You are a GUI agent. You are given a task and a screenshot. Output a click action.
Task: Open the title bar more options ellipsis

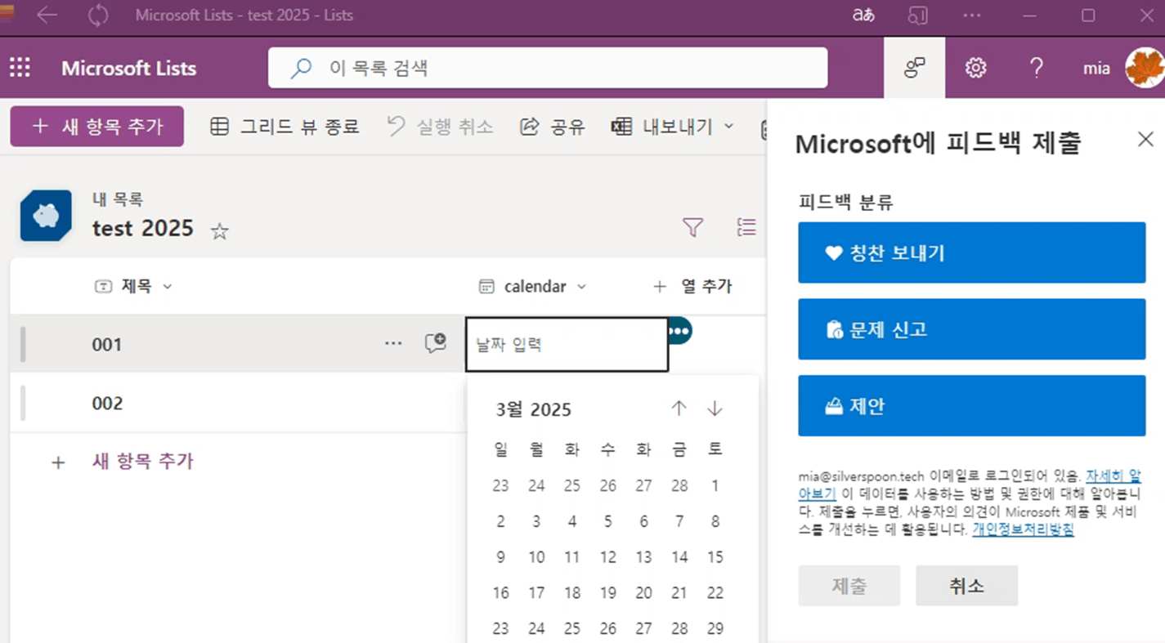(x=972, y=16)
